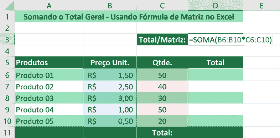
Task: Select row 3 header
Action: click(x=7, y=39)
